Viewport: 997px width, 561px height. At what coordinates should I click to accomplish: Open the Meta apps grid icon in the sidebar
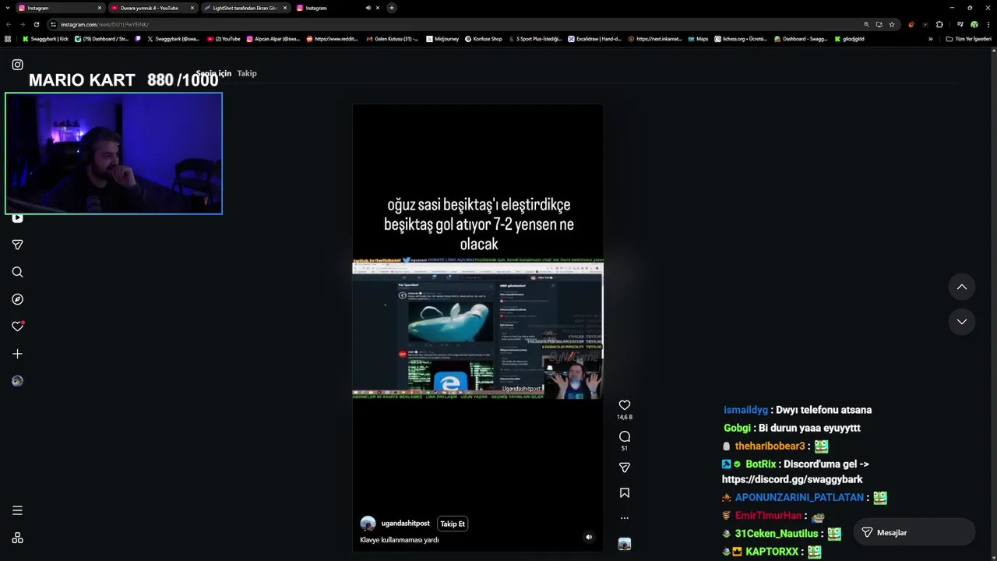coord(17,538)
